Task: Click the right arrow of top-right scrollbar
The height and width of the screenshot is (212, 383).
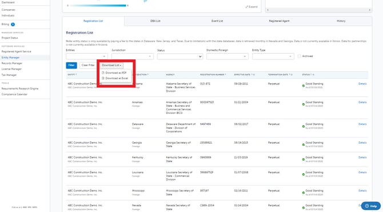Action: (x=369, y=10)
